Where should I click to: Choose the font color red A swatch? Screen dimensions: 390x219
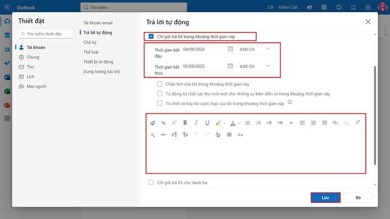[233, 123]
